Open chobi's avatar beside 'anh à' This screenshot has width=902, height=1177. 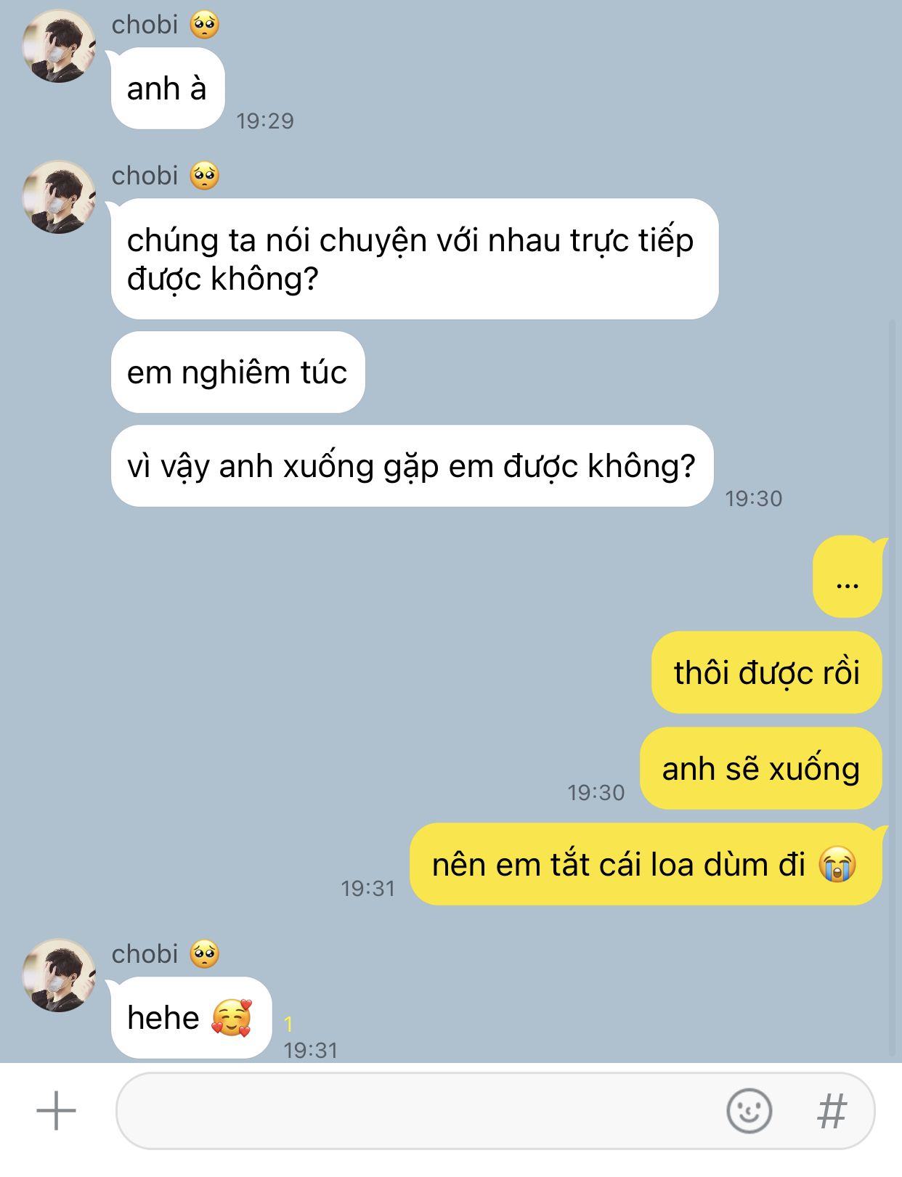(59, 46)
